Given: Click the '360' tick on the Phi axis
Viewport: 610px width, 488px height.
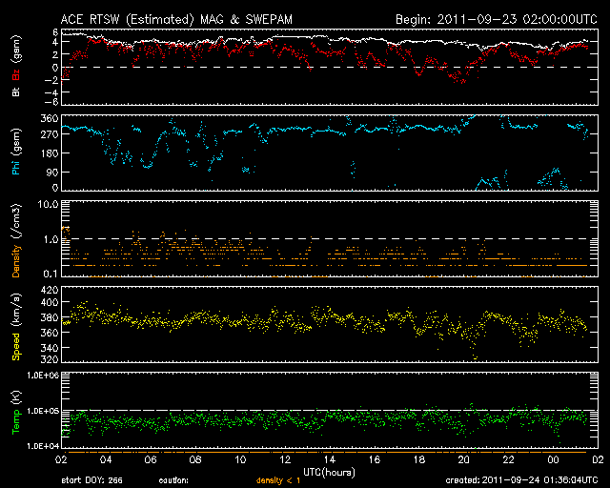Looking at the screenshot, I should [x=50, y=118].
